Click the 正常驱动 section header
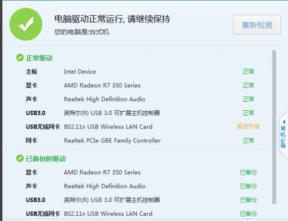Viewport: 288px width, 221px height. pyautogui.click(x=39, y=58)
